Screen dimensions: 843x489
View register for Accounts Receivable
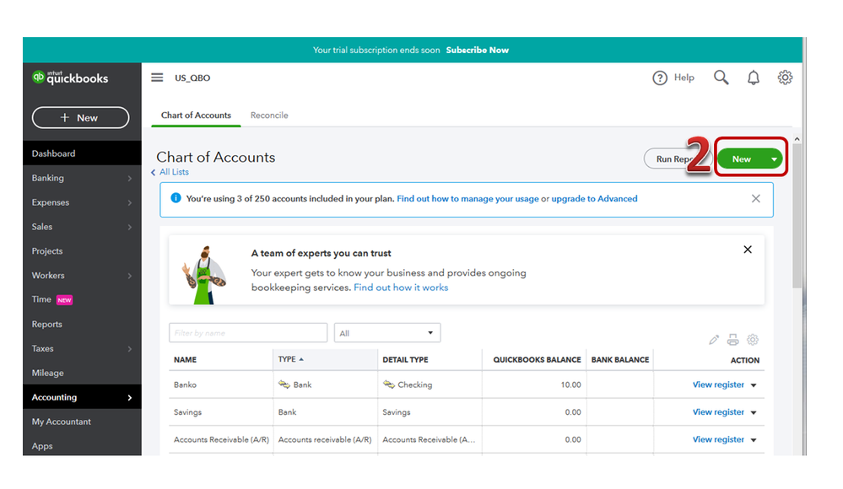718,439
